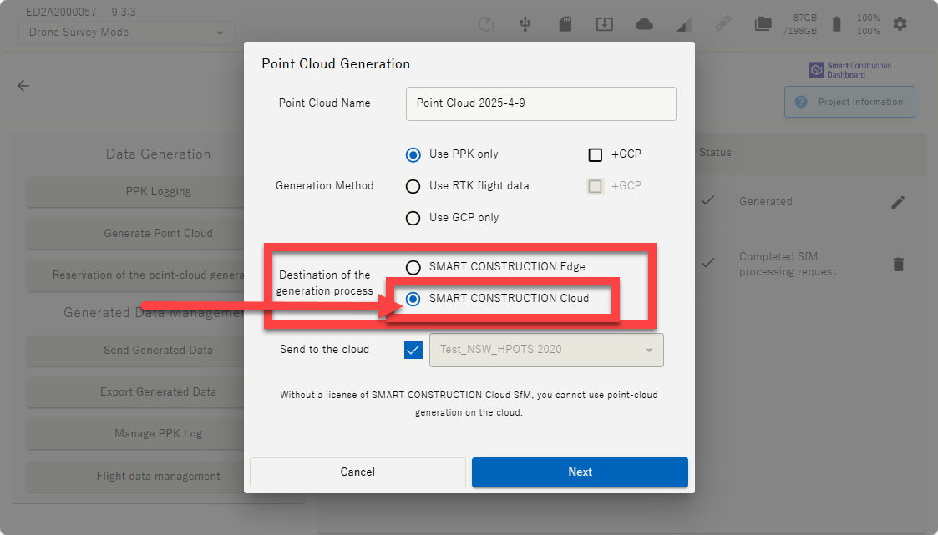This screenshot has height=535, width=938.
Task: Click the battery level icon
Action: [836, 24]
